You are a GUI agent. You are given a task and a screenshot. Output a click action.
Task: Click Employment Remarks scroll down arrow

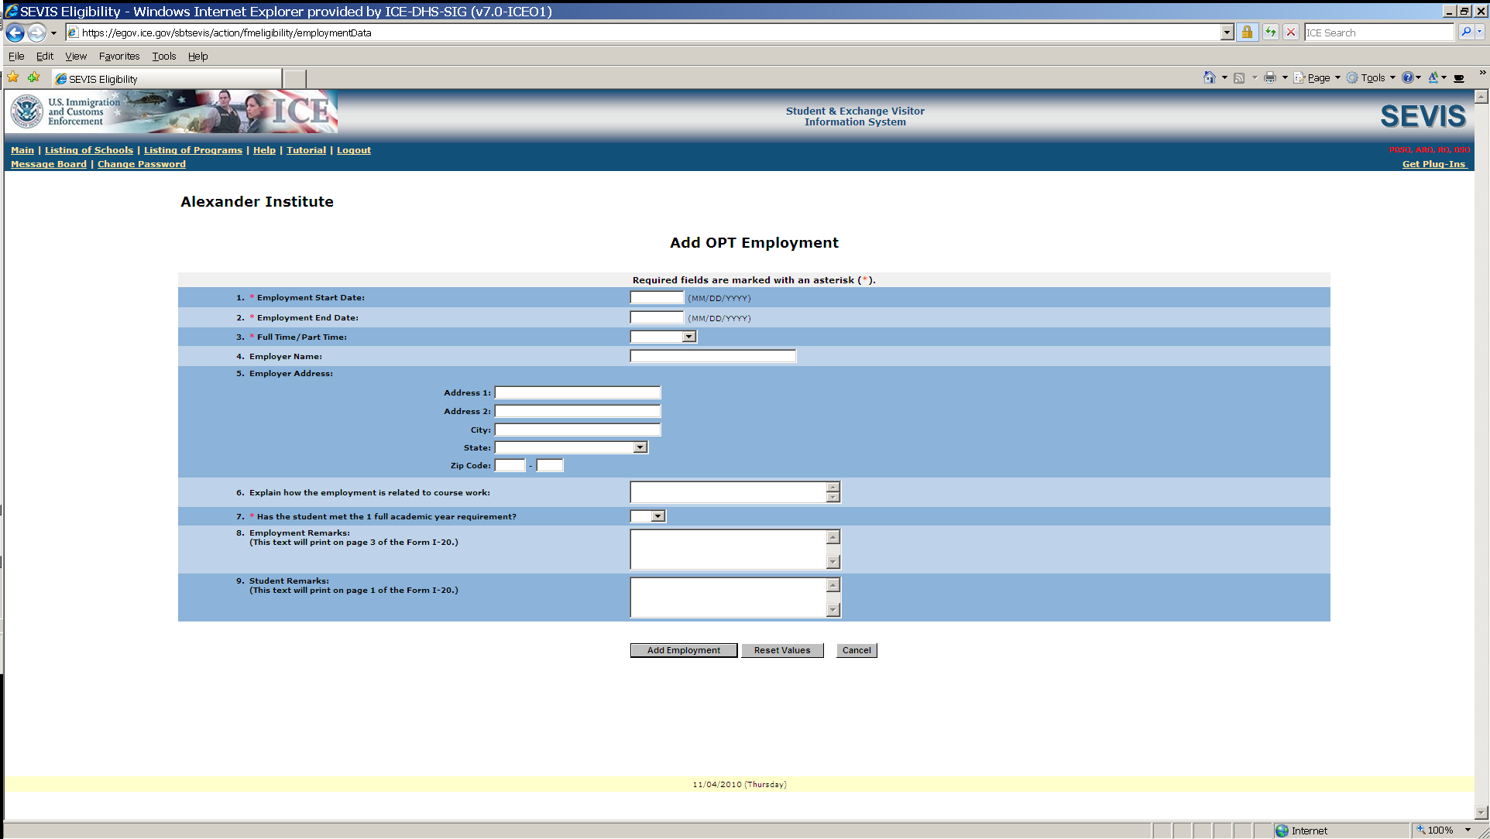[833, 562]
